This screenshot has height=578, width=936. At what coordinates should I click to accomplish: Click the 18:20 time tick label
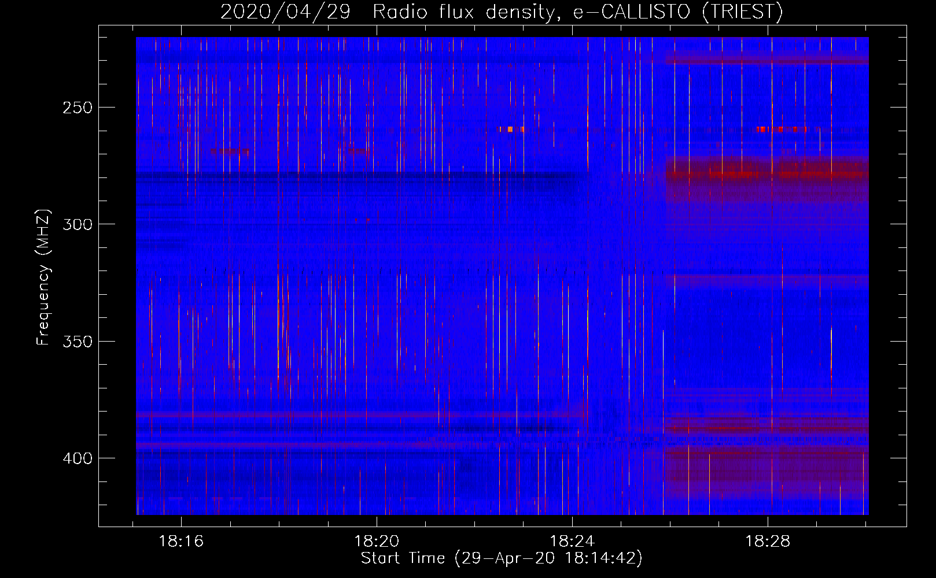point(377,542)
